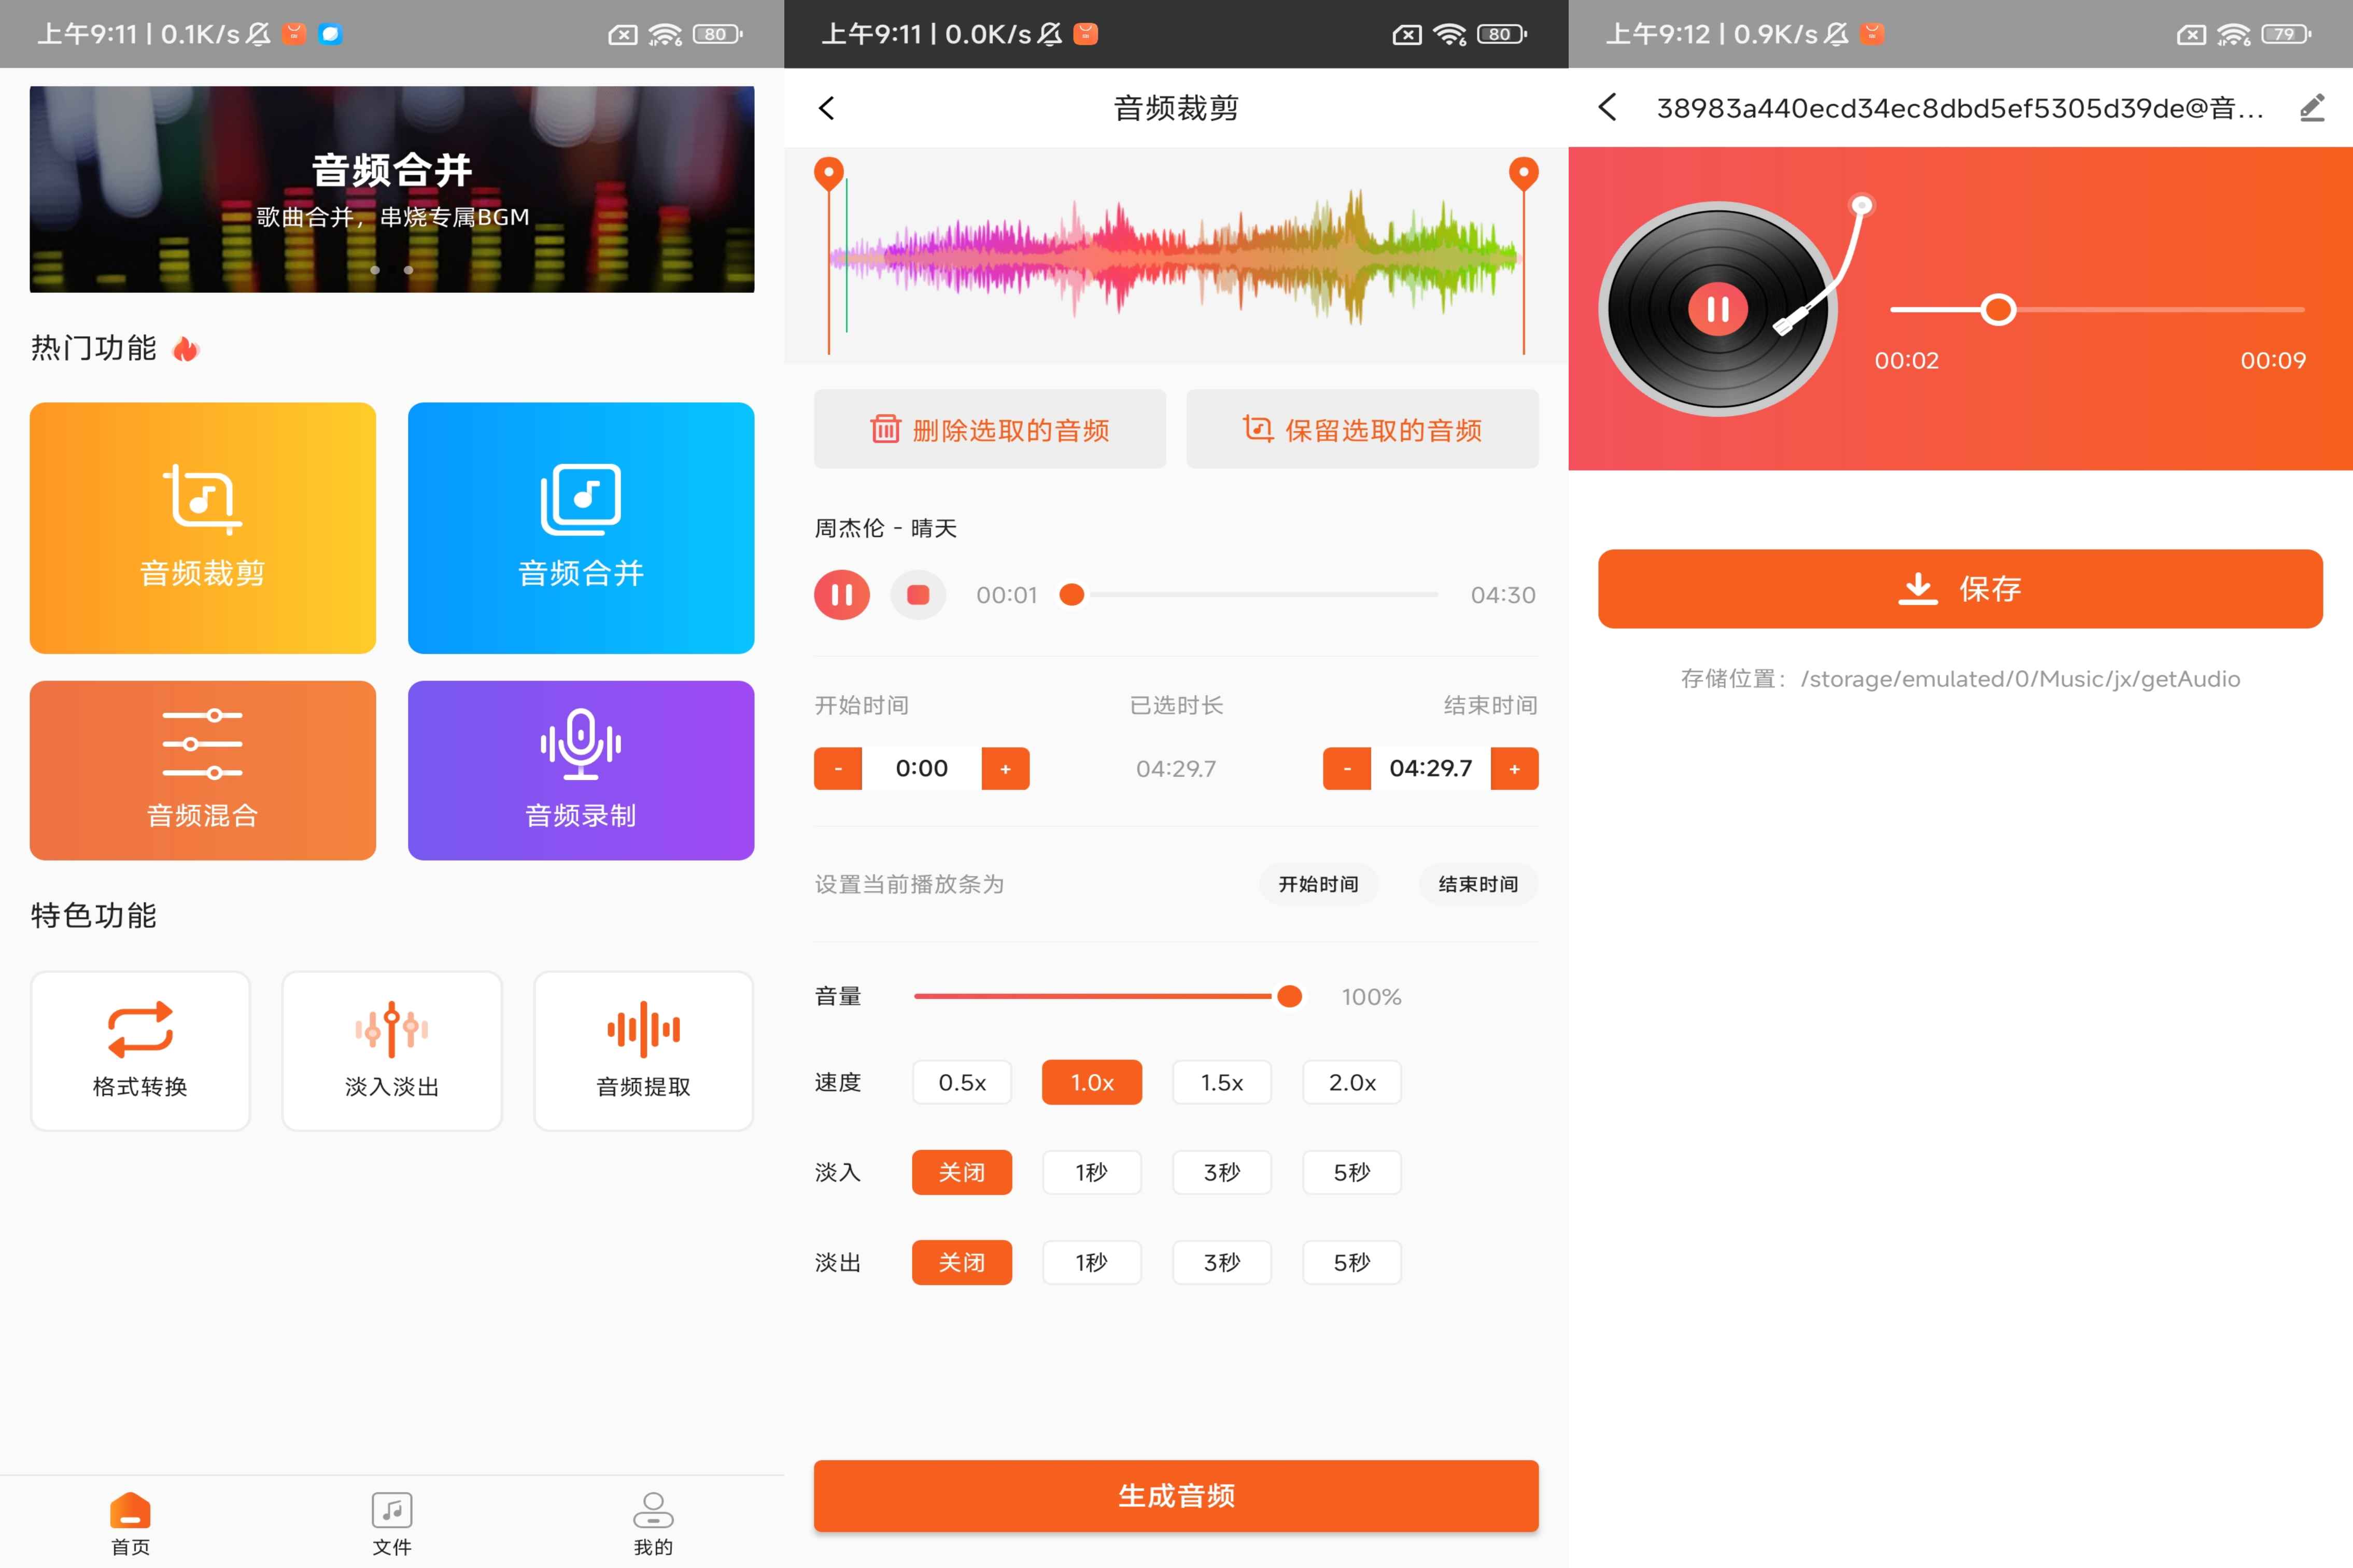Open the 格式转换 format conversion feature

coord(140,1050)
